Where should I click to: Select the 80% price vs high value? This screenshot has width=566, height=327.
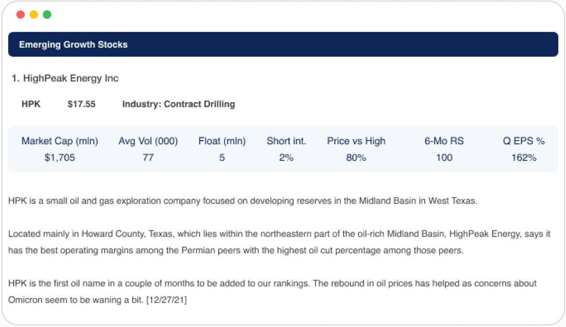point(356,158)
